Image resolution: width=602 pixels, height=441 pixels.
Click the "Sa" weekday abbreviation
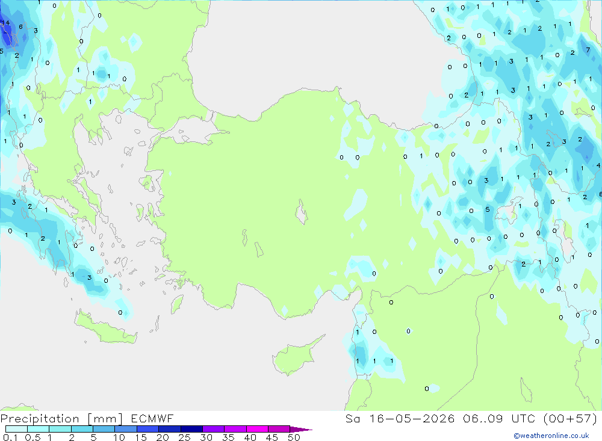pyautogui.click(x=352, y=418)
